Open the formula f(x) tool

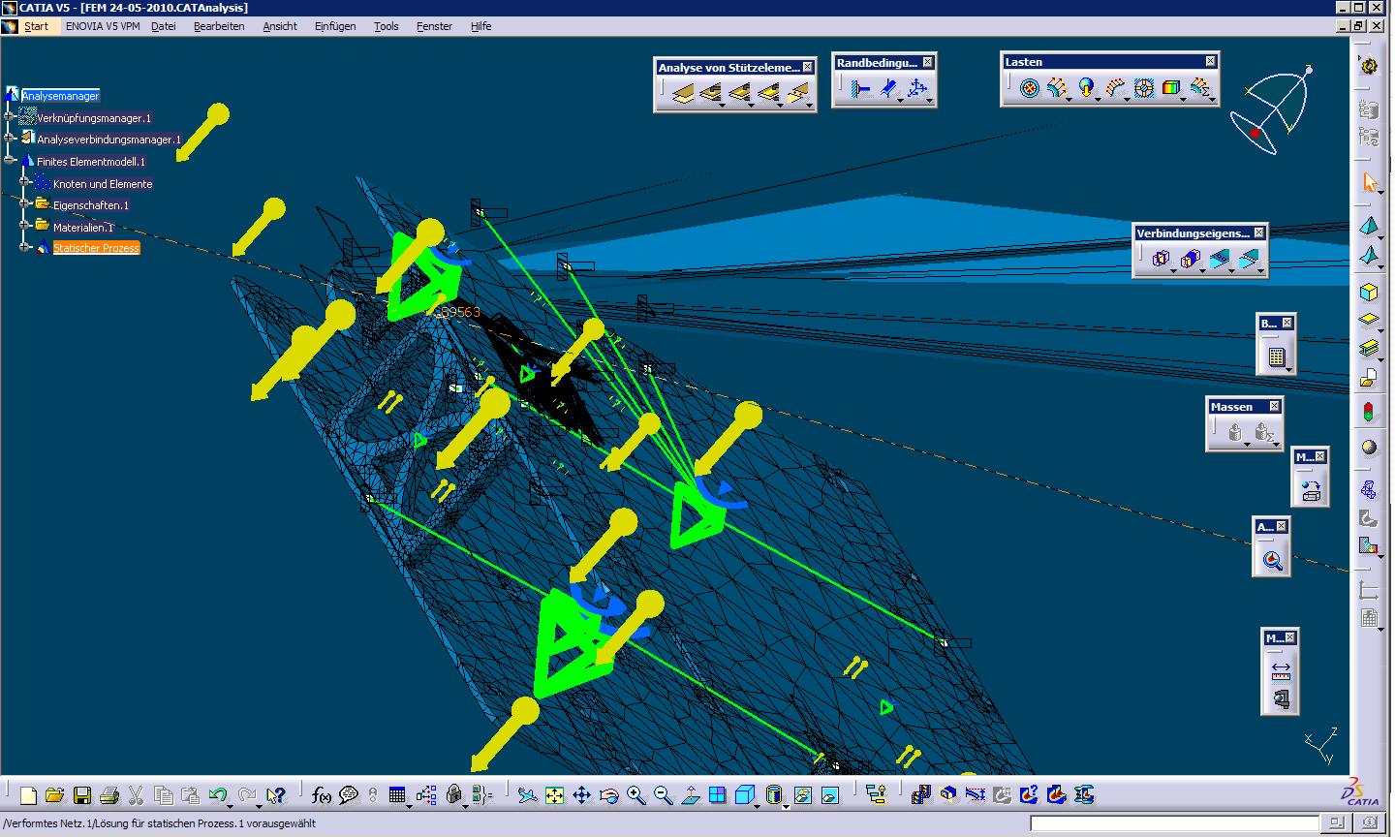pos(322,796)
